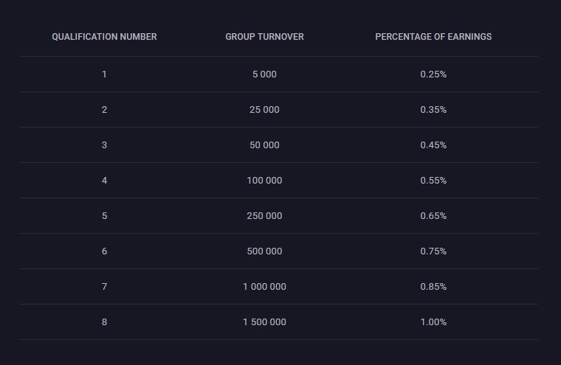This screenshot has width=561, height=365.
Task: Click qualification number 4 cell
Action: tap(104, 181)
